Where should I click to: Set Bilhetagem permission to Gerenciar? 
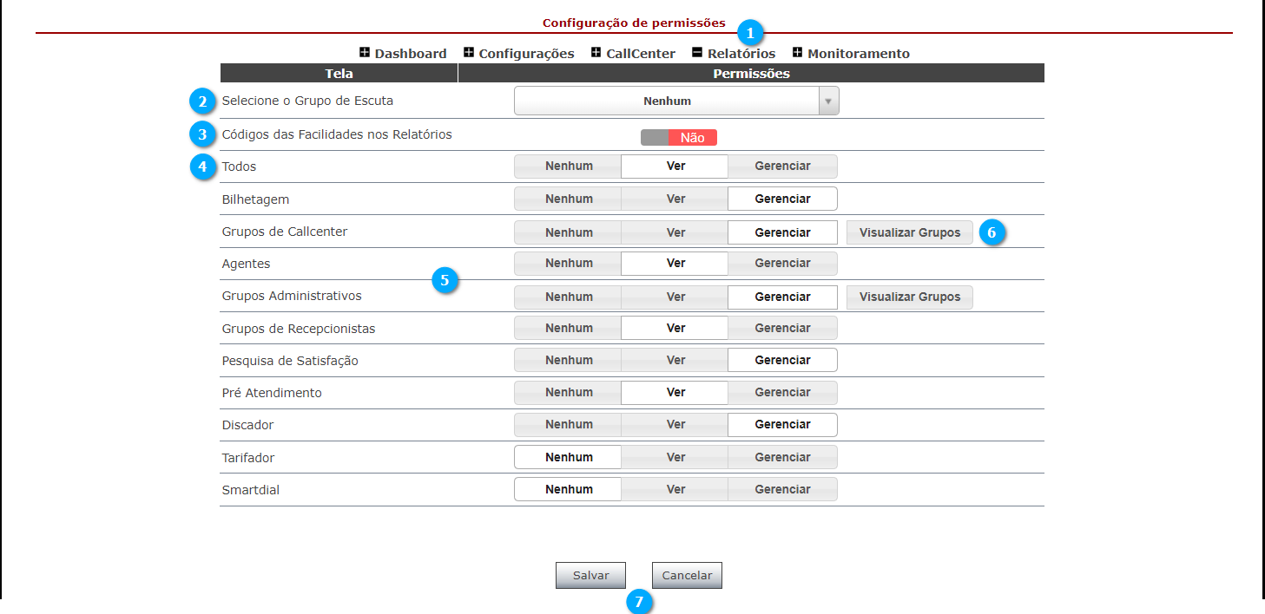click(x=782, y=199)
